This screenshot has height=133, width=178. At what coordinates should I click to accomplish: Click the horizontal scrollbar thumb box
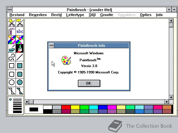31,102
